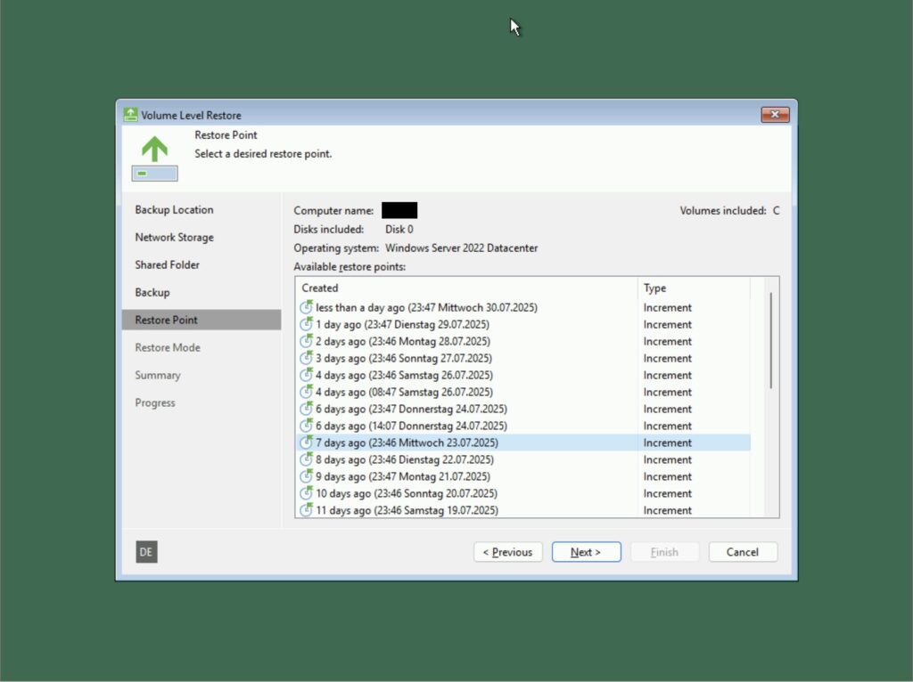Viewport: 913px width, 682px height.
Task: Click the DE language indicator
Action: pyautogui.click(x=145, y=552)
